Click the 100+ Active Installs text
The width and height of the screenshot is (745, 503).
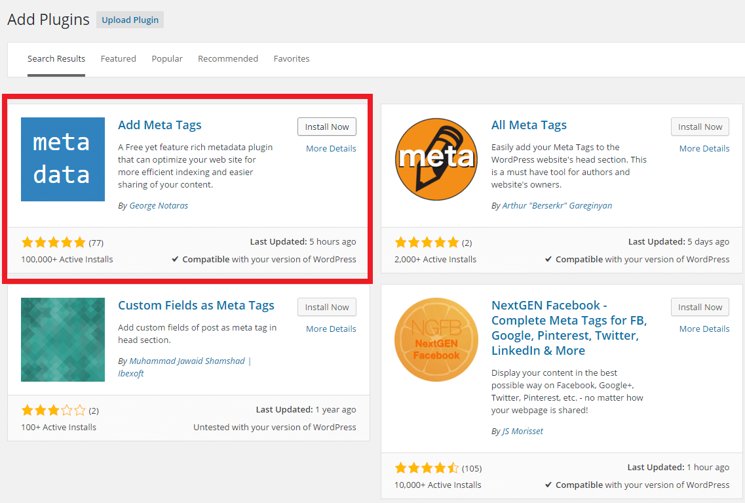58,428
